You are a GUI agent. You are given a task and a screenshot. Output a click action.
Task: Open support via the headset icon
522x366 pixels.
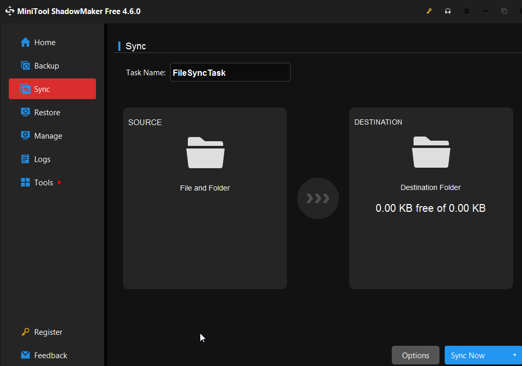tap(448, 11)
